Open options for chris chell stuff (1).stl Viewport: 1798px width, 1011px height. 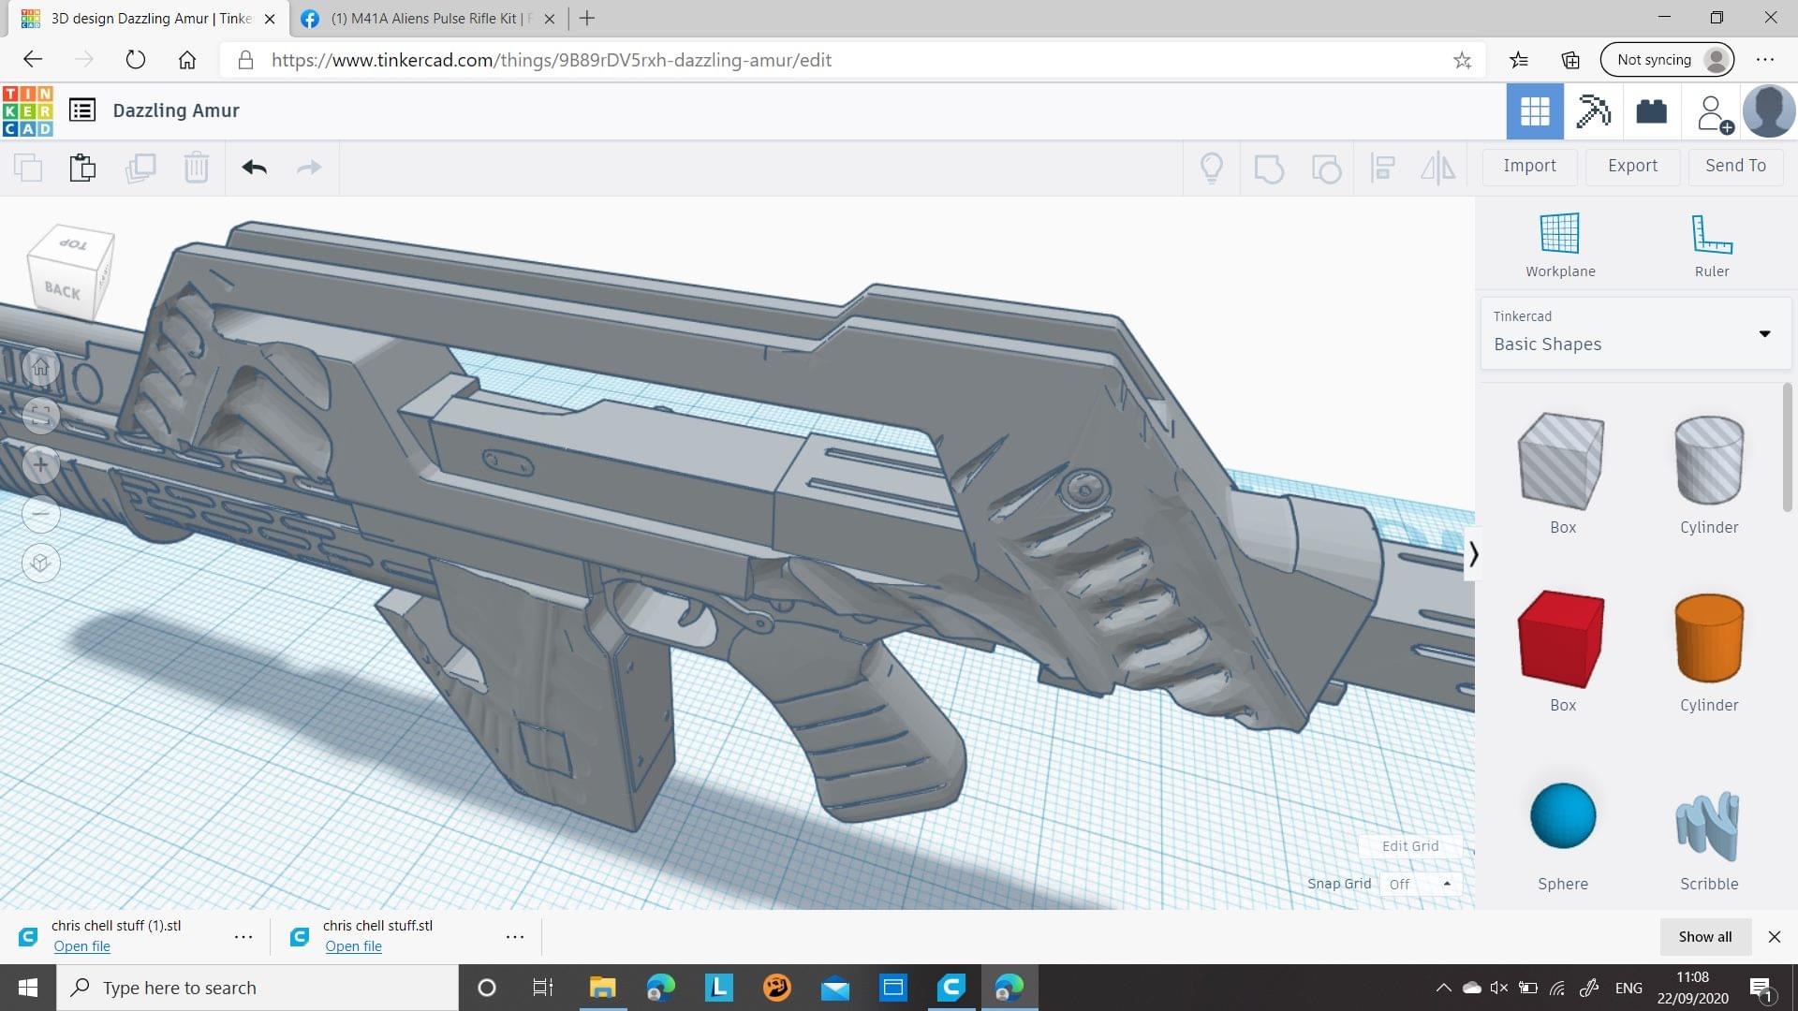coord(243,936)
